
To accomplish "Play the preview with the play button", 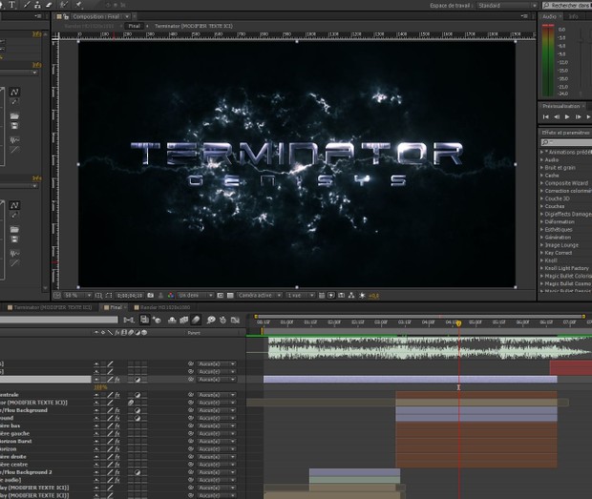I will coord(567,117).
